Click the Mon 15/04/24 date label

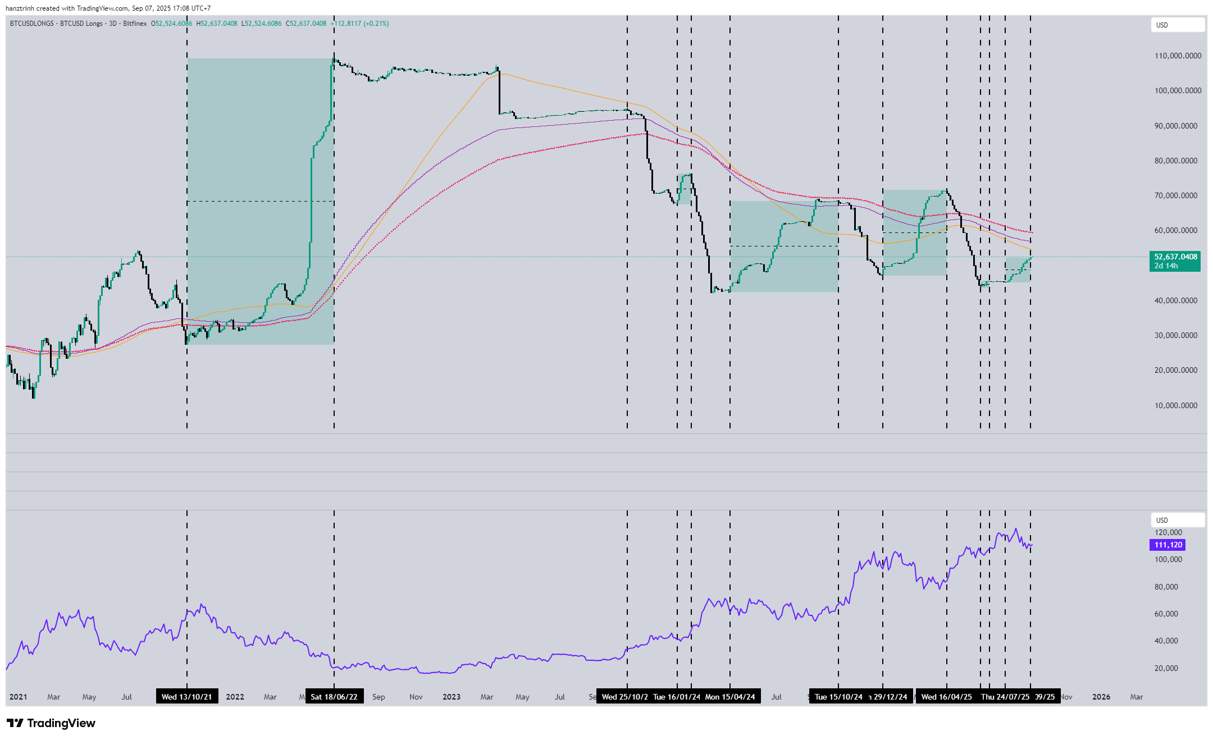coord(730,697)
